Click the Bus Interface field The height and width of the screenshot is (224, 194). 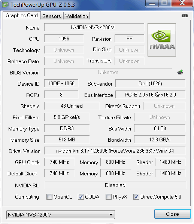[150, 95]
